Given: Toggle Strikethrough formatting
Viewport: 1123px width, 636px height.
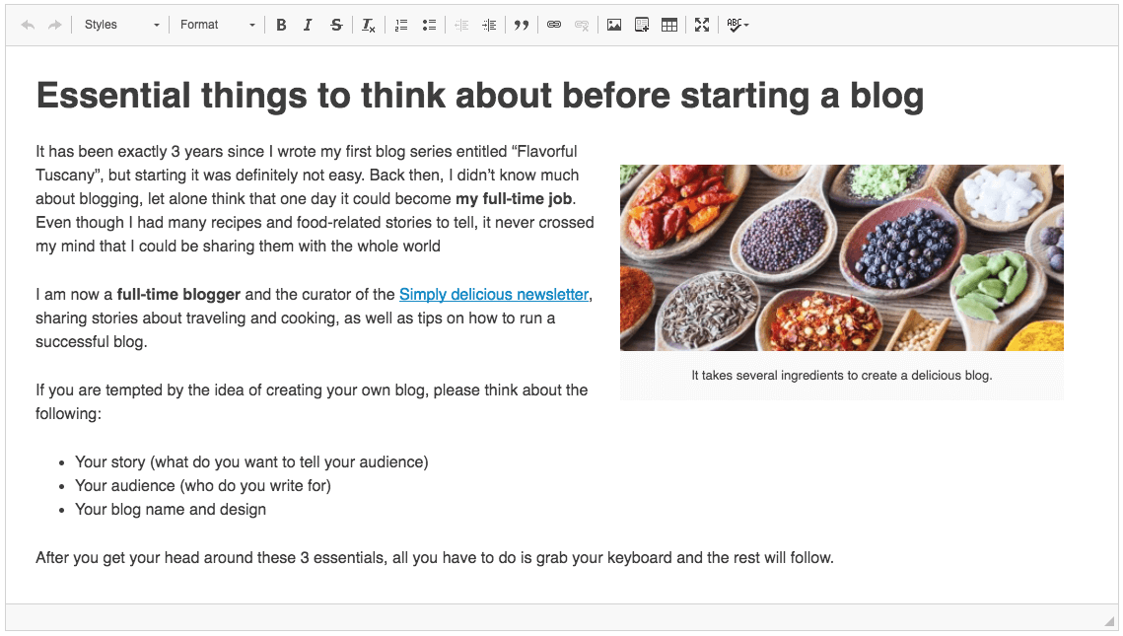Looking at the screenshot, I should (336, 25).
